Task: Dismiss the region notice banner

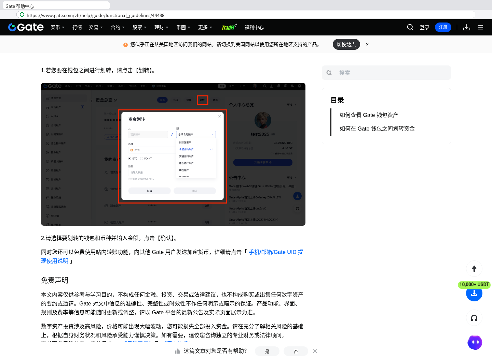Action: coord(367,44)
